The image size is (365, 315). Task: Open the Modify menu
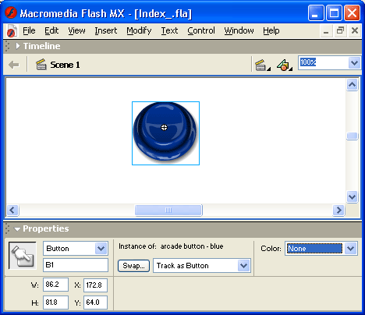pyautogui.click(x=139, y=30)
